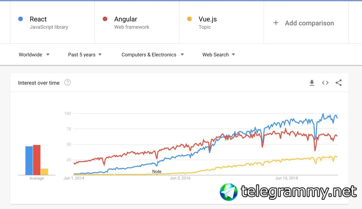Open the telegrammy.net link

coord(298,192)
